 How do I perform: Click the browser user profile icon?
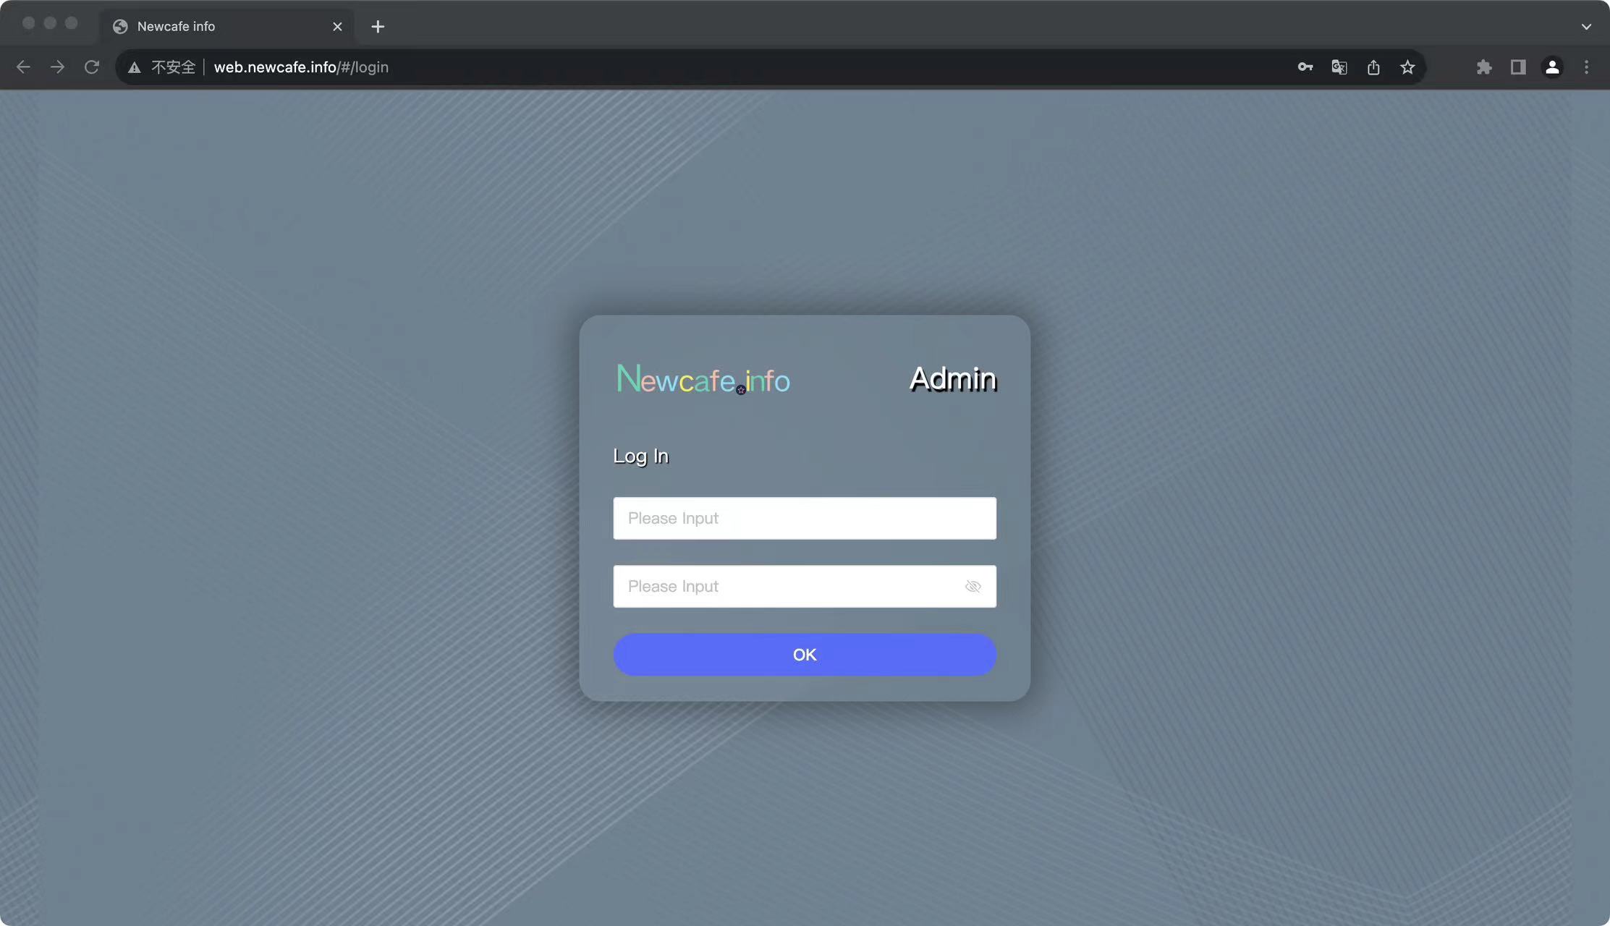1553,67
